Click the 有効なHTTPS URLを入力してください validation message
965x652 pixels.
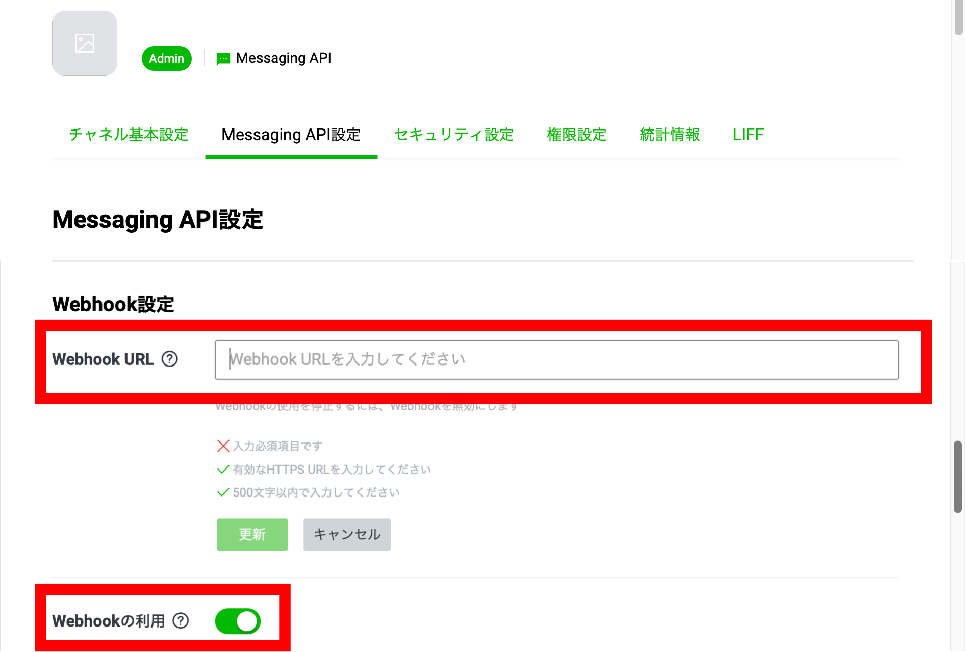pos(332,470)
